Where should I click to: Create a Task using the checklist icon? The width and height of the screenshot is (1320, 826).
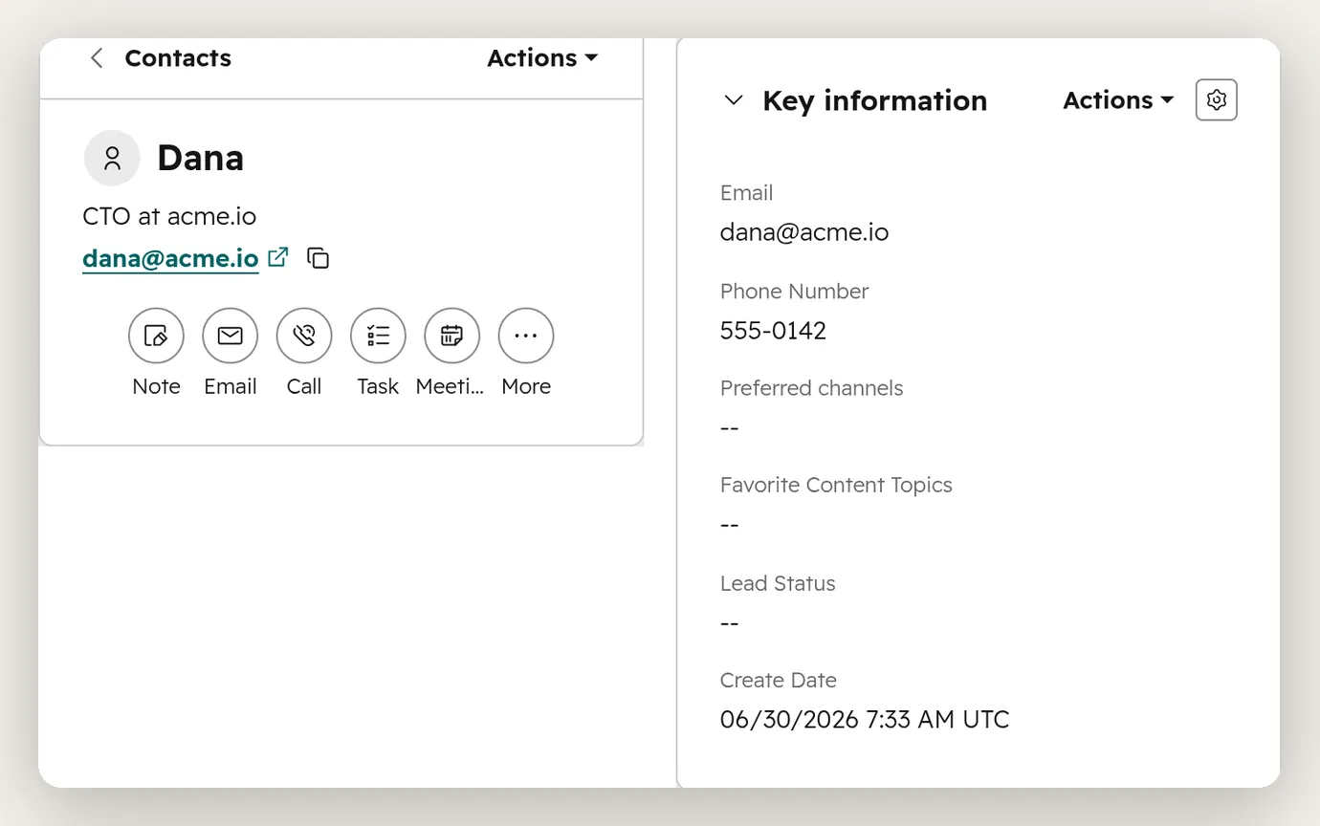[378, 336]
